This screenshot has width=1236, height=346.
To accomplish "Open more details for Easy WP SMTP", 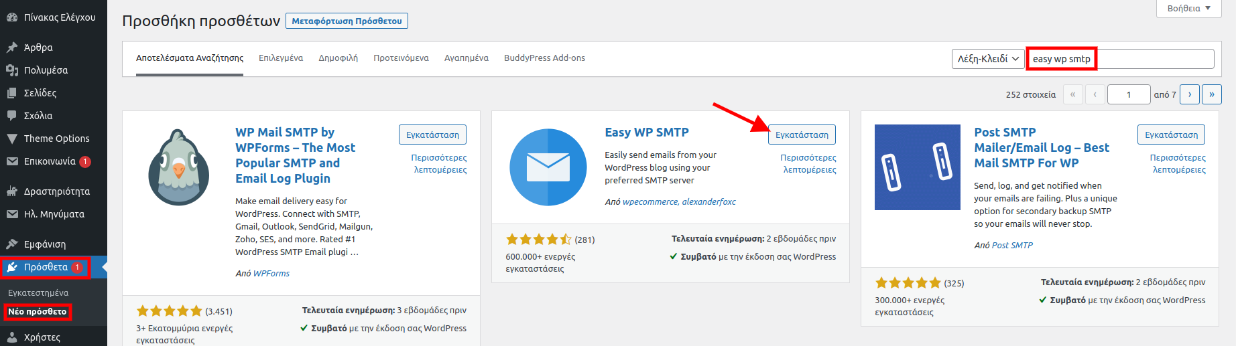I will [808, 164].
